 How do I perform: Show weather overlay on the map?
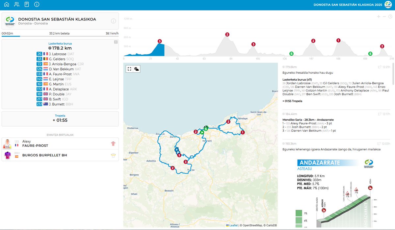point(136,69)
